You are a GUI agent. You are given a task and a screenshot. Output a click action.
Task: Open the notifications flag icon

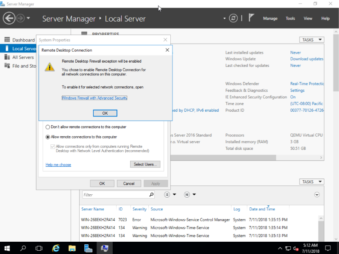[251, 18]
